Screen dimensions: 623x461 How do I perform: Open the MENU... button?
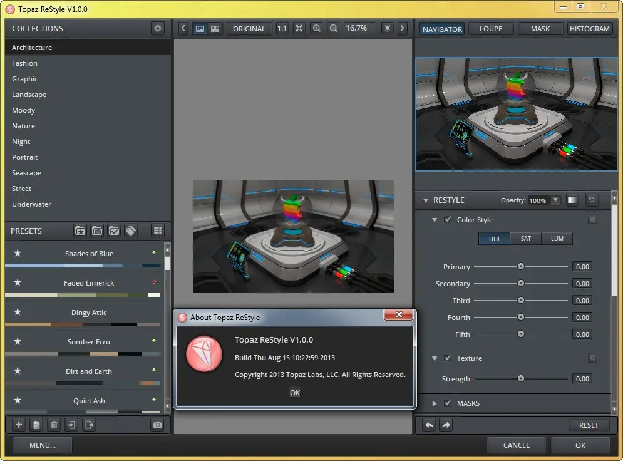(x=43, y=445)
